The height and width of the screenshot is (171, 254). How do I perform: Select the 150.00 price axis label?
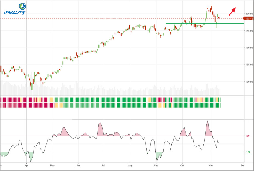[x=249, y=48]
